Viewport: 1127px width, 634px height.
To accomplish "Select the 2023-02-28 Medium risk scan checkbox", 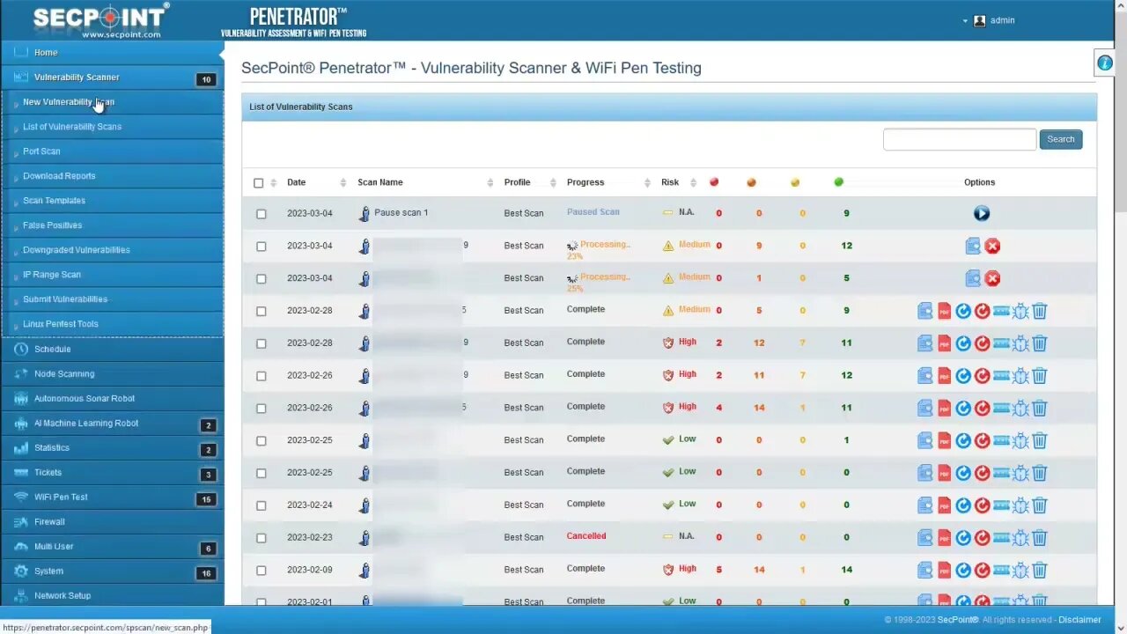I will point(261,311).
